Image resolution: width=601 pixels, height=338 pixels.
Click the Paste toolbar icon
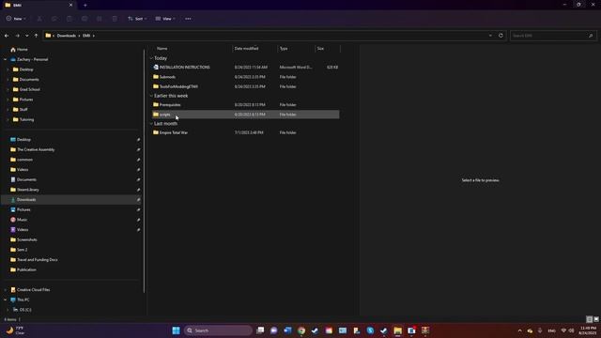(x=69, y=19)
